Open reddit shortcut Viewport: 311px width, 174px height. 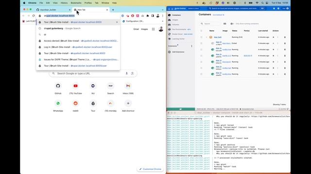click(x=76, y=105)
